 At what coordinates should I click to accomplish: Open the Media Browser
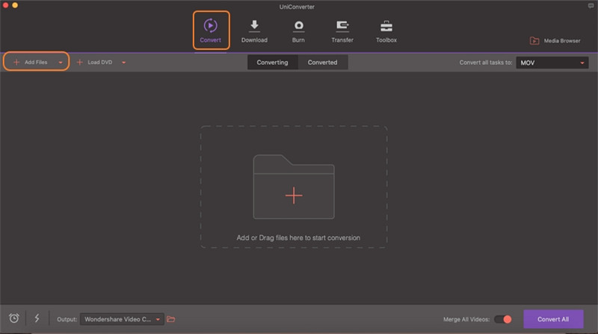coord(555,41)
